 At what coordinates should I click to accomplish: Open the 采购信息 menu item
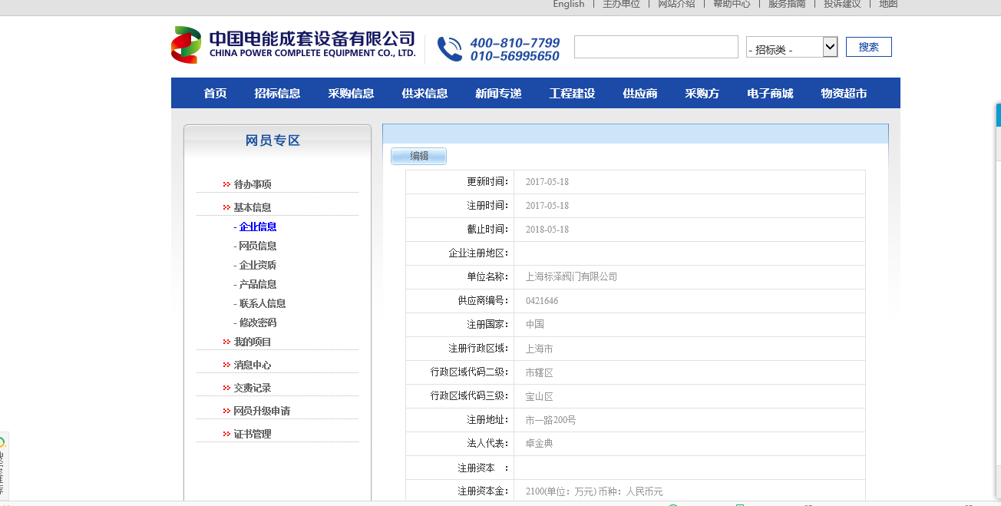[x=351, y=94]
